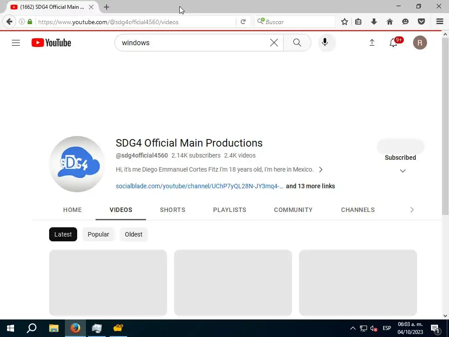
Task: Reload the page in Firefox
Action: click(x=243, y=22)
